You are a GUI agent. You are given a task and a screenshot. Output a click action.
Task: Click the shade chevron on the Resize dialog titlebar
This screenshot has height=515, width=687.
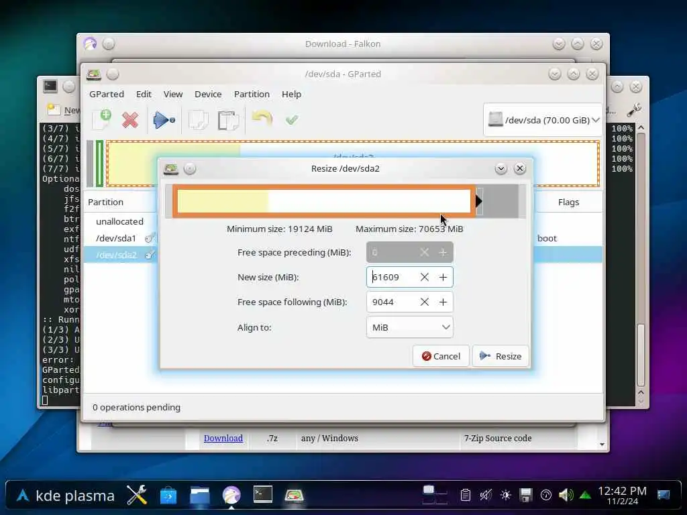tap(500, 168)
